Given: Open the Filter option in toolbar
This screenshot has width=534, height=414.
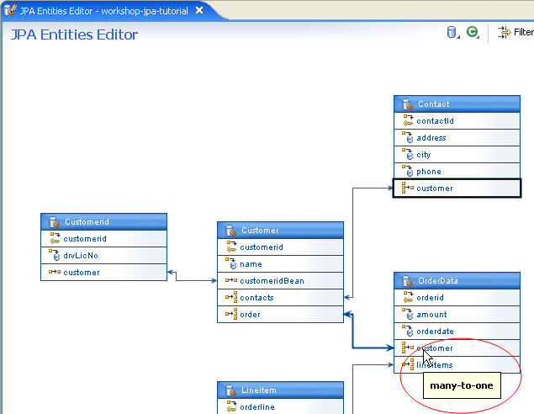Looking at the screenshot, I should point(515,32).
